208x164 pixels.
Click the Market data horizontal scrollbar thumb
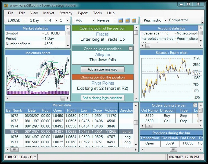(x=15, y=150)
